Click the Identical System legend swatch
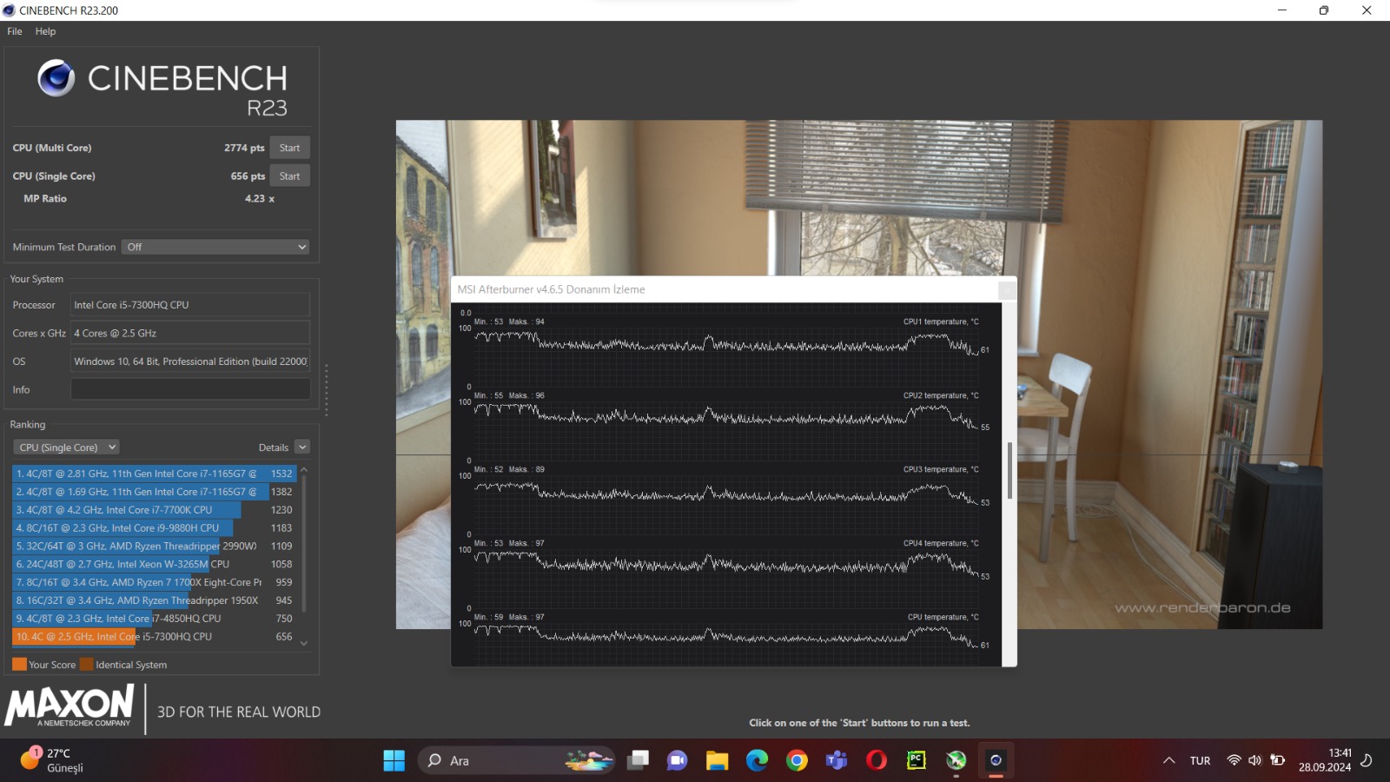 click(86, 665)
